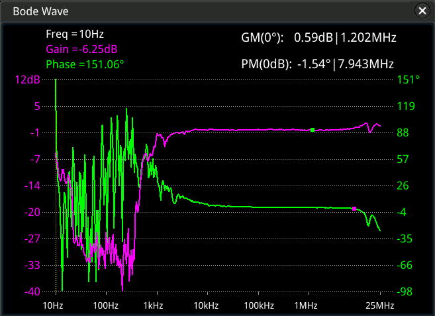Click the -4 phase axis label
This screenshot has width=435, height=316.
pos(401,212)
